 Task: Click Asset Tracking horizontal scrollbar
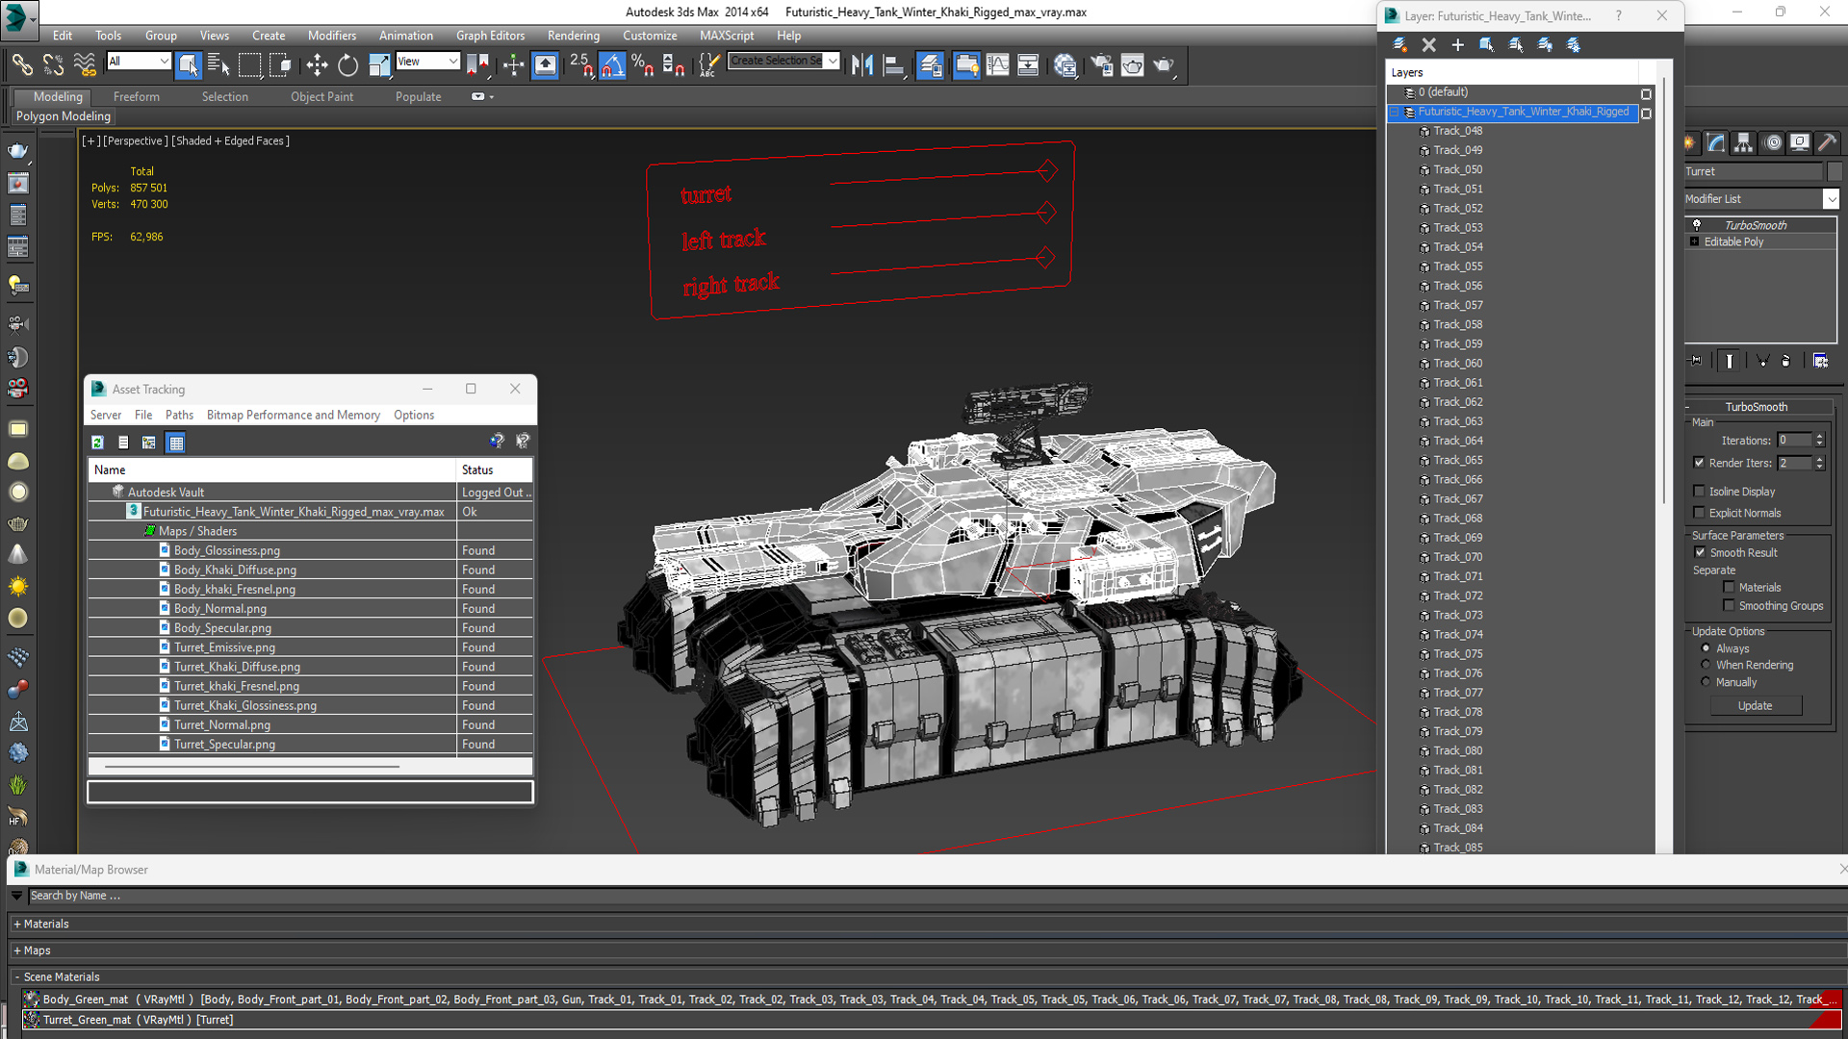click(x=252, y=767)
